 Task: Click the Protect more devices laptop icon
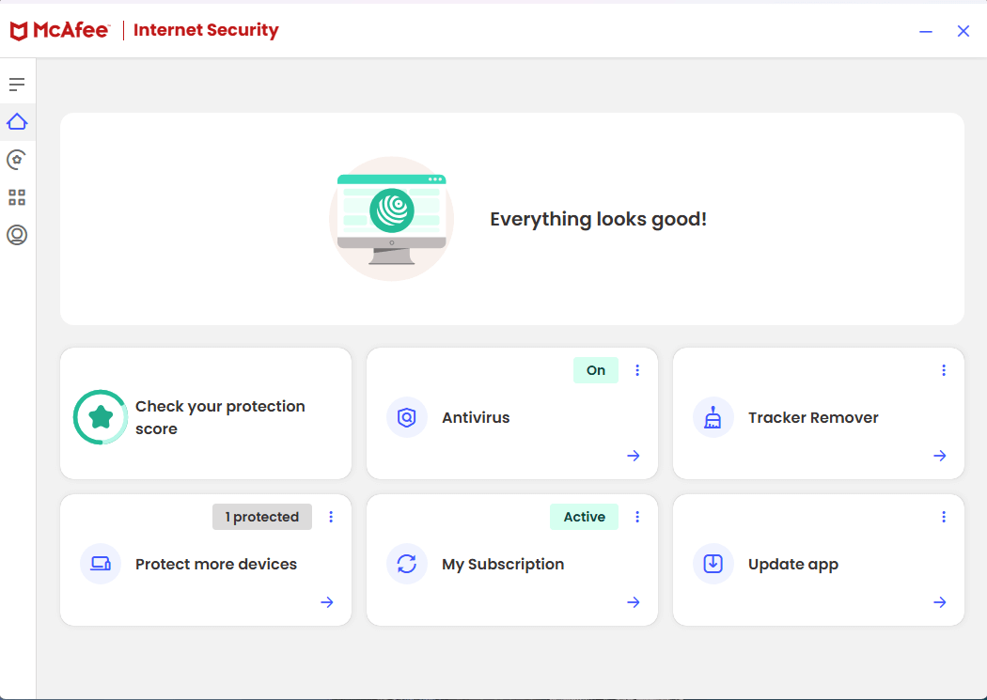tap(101, 564)
